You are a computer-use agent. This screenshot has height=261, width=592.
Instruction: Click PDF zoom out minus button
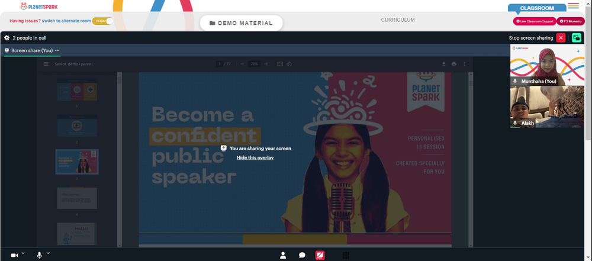coord(242,64)
